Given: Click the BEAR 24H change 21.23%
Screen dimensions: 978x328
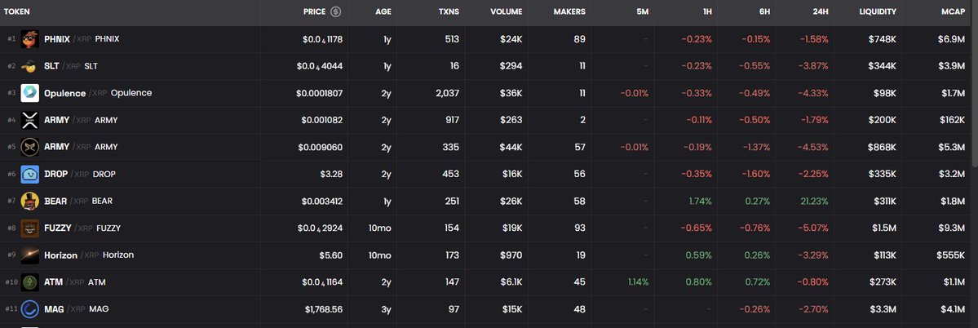Looking at the screenshot, I should (814, 202).
